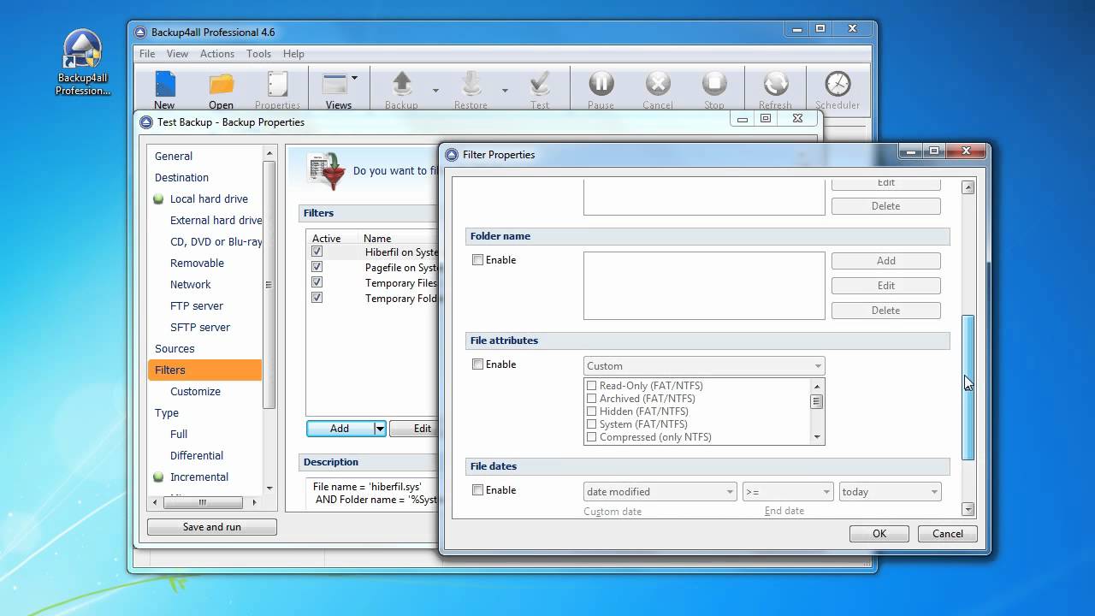The width and height of the screenshot is (1095, 616).
Task: Uncheck the Temporary Files filter
Action: pyautogui.click(x=317, y=282)
